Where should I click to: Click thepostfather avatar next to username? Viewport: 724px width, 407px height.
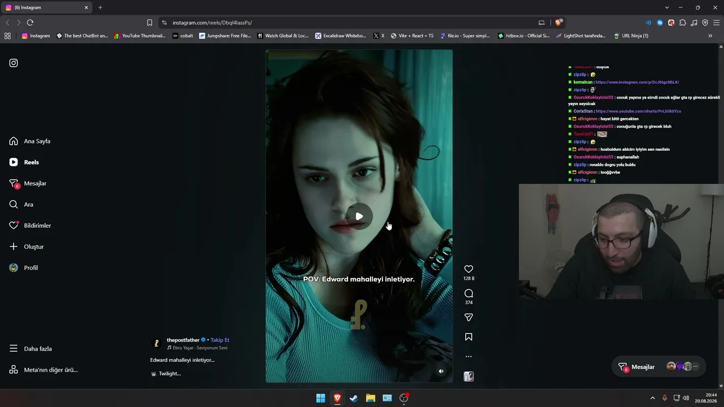click(x=157, y=343)
